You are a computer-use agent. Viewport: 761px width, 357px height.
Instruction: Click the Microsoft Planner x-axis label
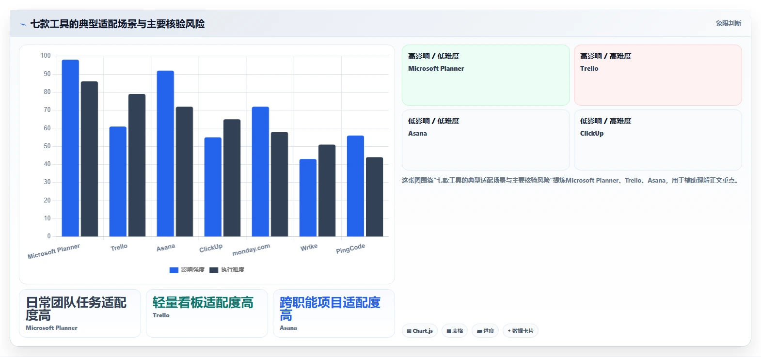point(54,251)
